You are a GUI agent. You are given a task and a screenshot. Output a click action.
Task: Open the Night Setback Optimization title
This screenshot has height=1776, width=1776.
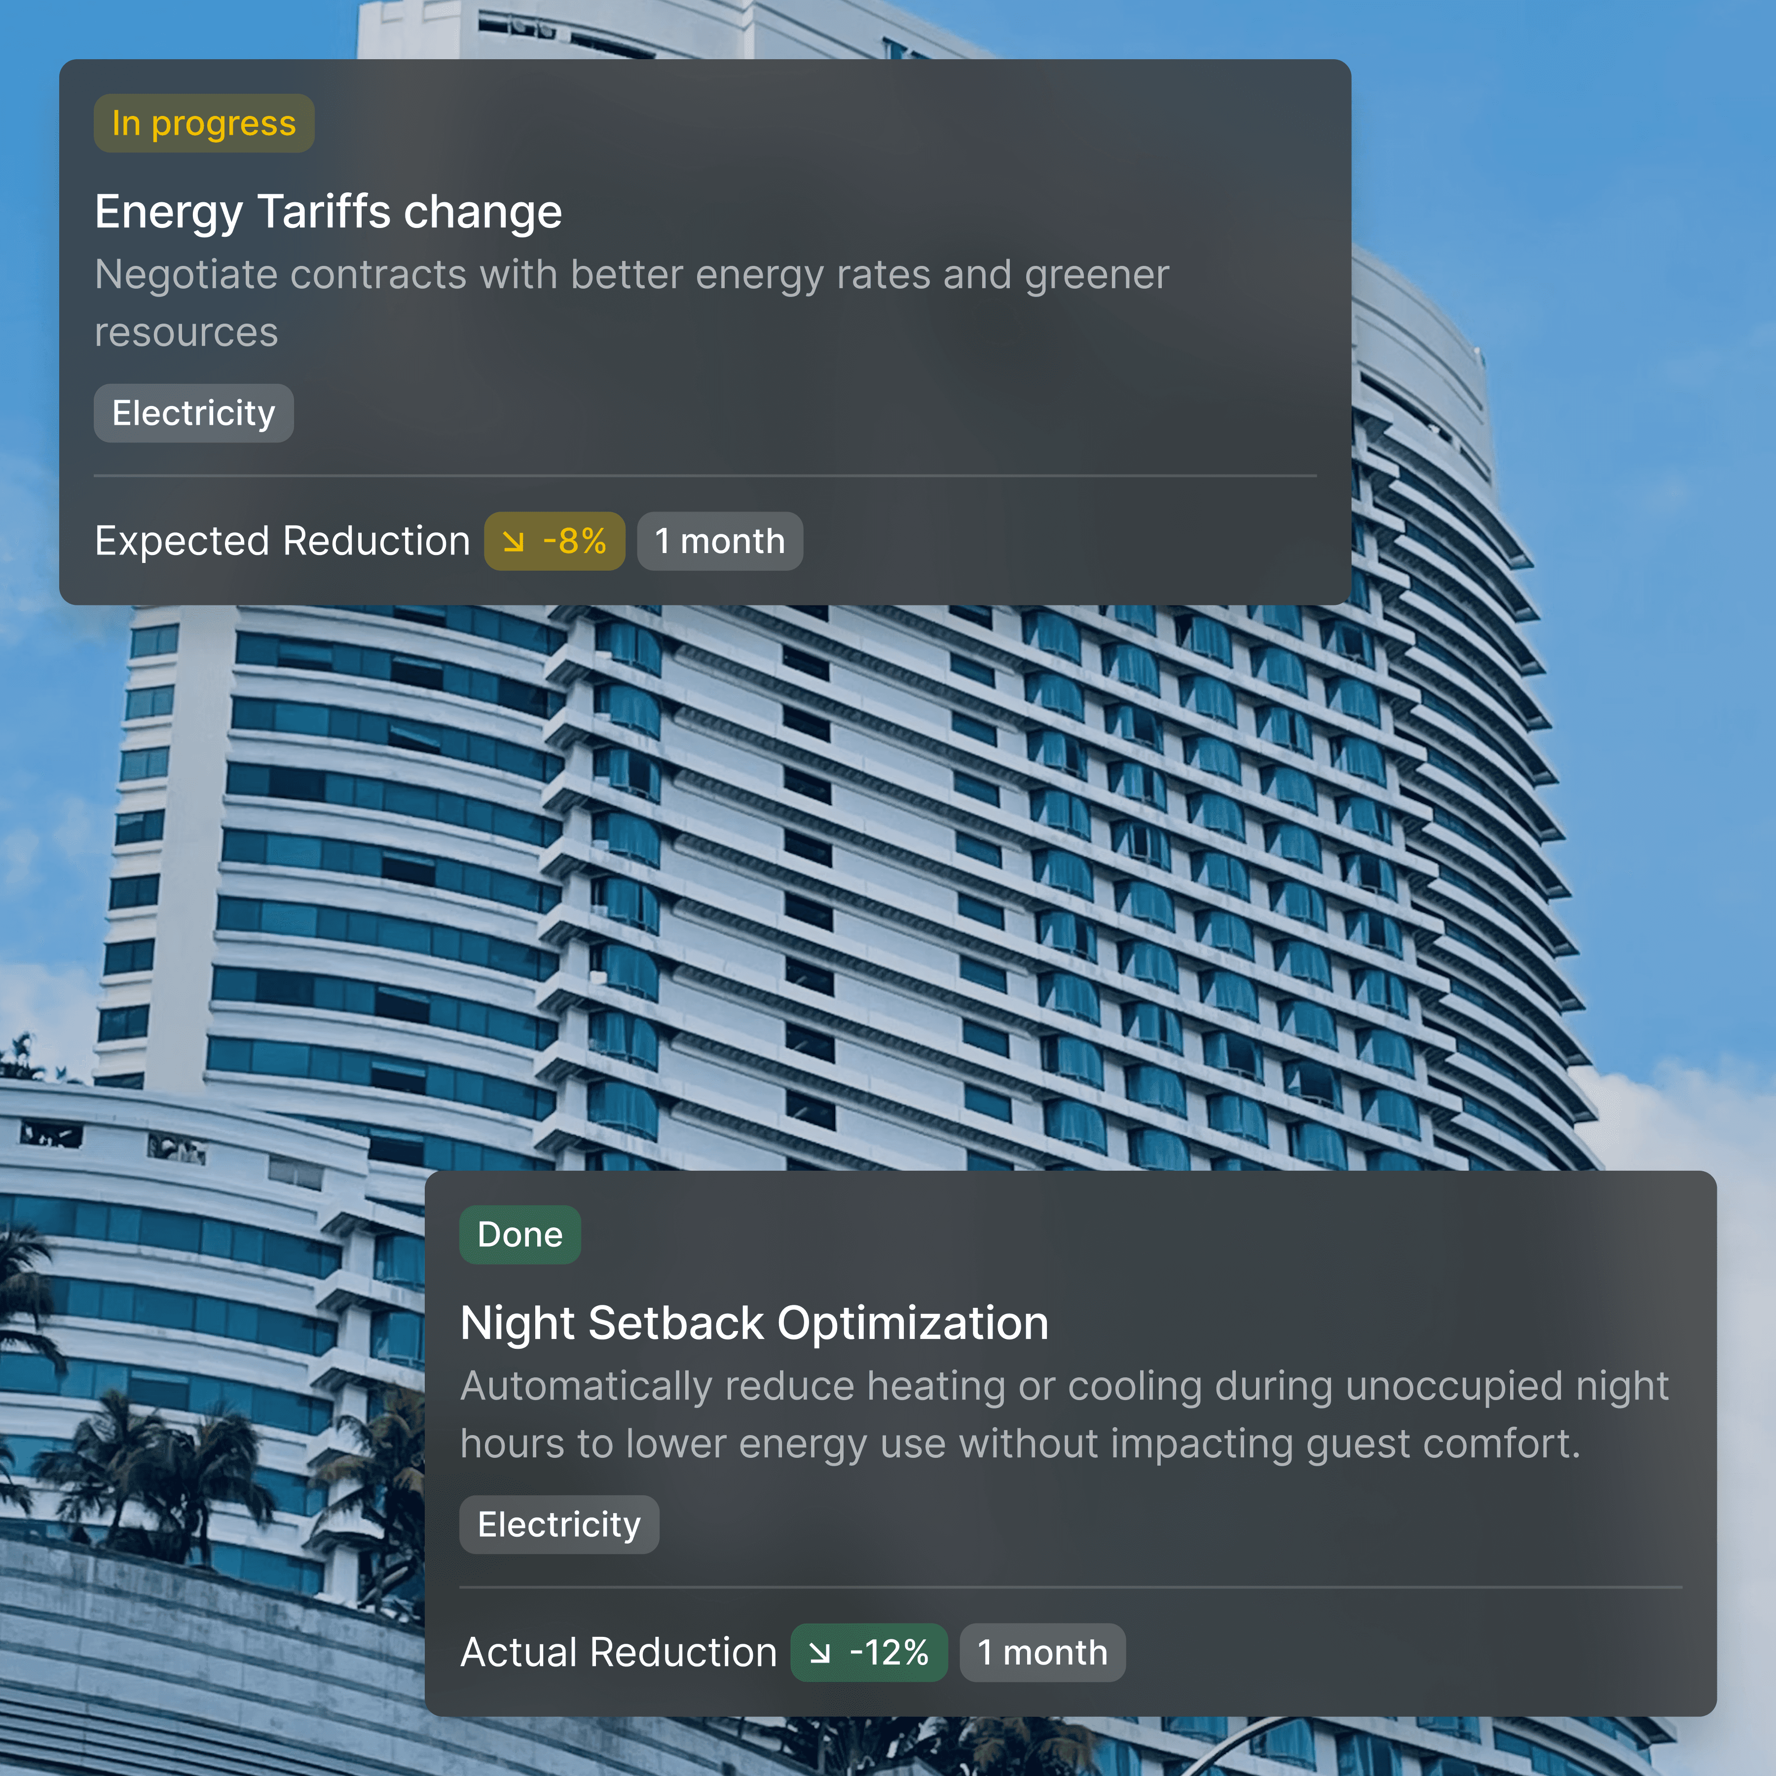tap(755, 1324)
